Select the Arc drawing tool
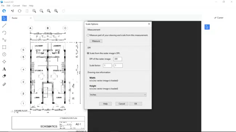The image size is (236, 132). click(x=4, y=33)
